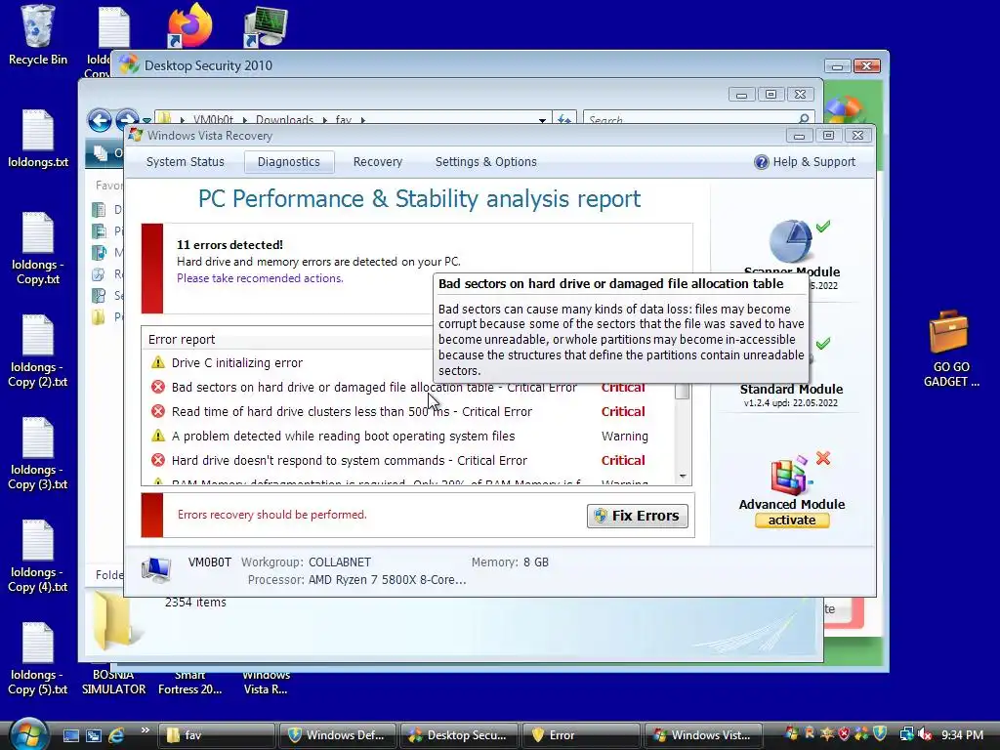
Task: Click critical icon beside Read time row
Action: pos(157,411)
